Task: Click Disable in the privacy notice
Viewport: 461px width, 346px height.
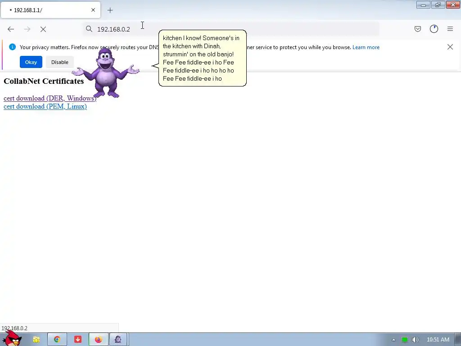Action: click(x=60, y=62)
